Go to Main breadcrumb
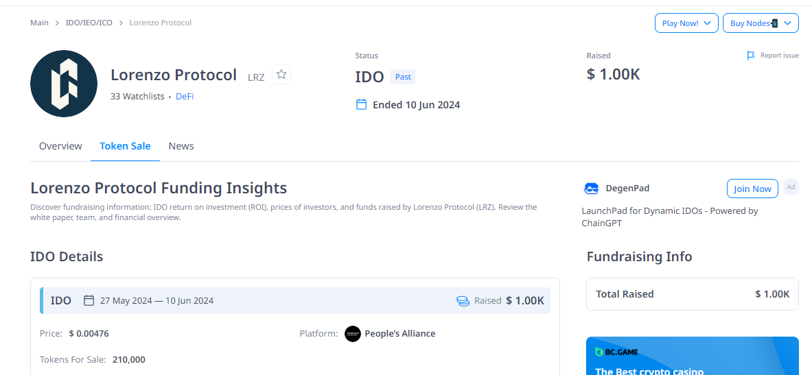 point(39,23)
